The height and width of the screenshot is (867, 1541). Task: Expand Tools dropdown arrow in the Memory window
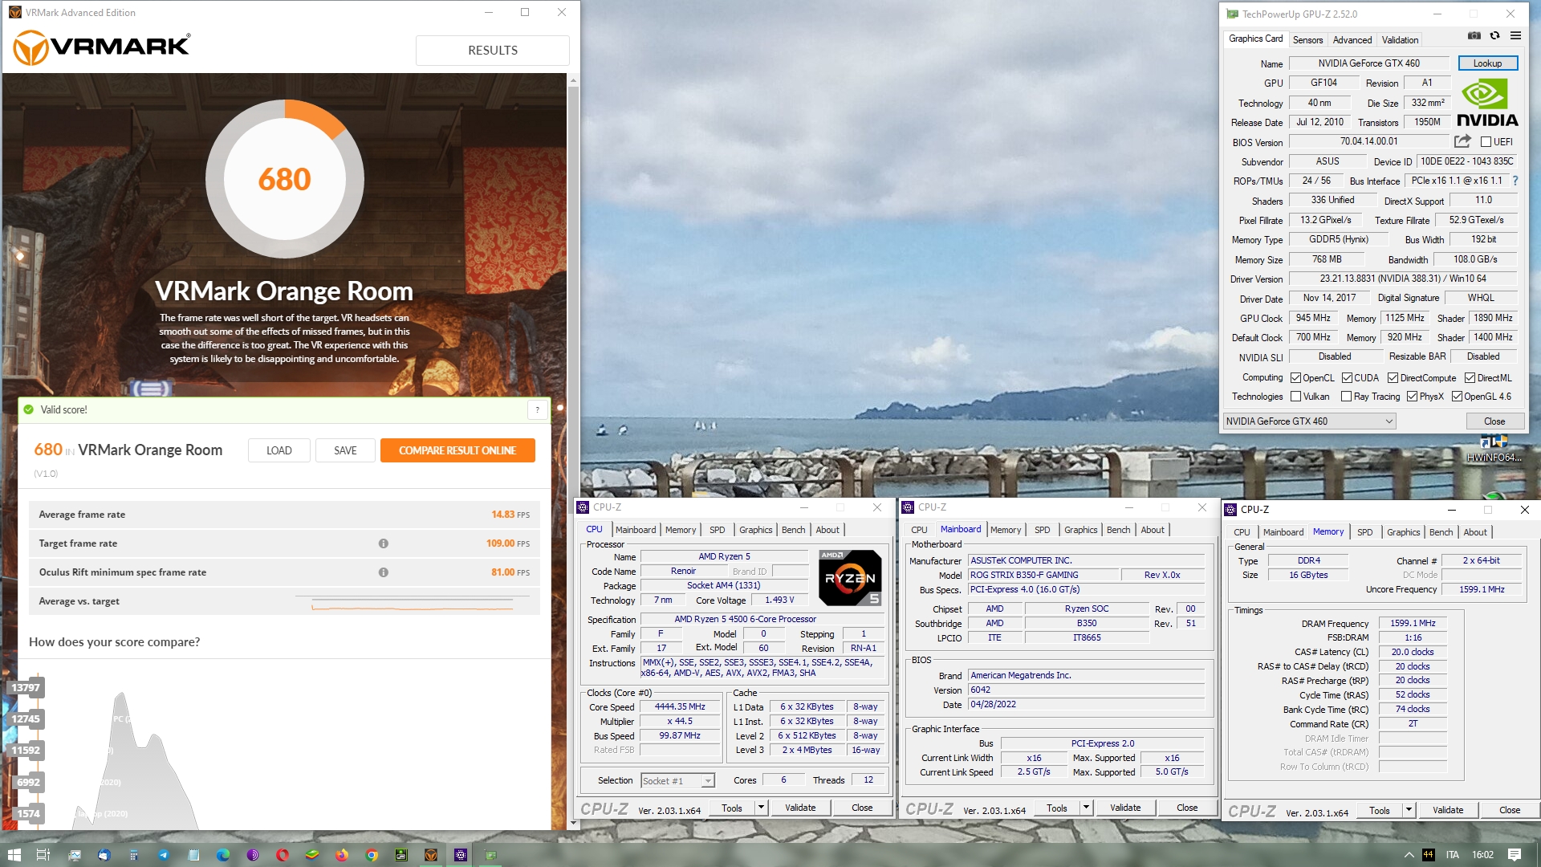coord(1409,810)
